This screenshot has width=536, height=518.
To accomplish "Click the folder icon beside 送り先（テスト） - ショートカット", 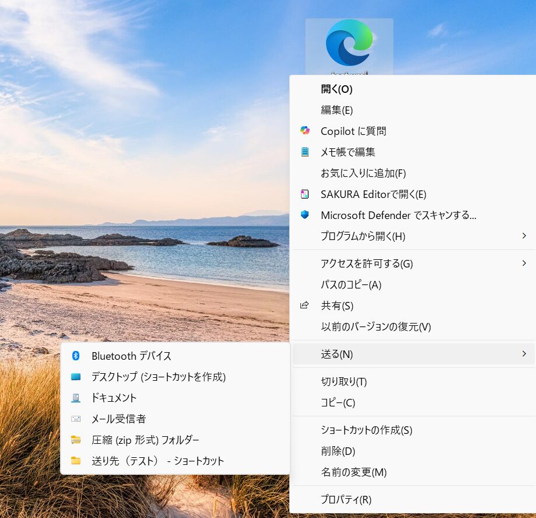I will tap(76, 461).
